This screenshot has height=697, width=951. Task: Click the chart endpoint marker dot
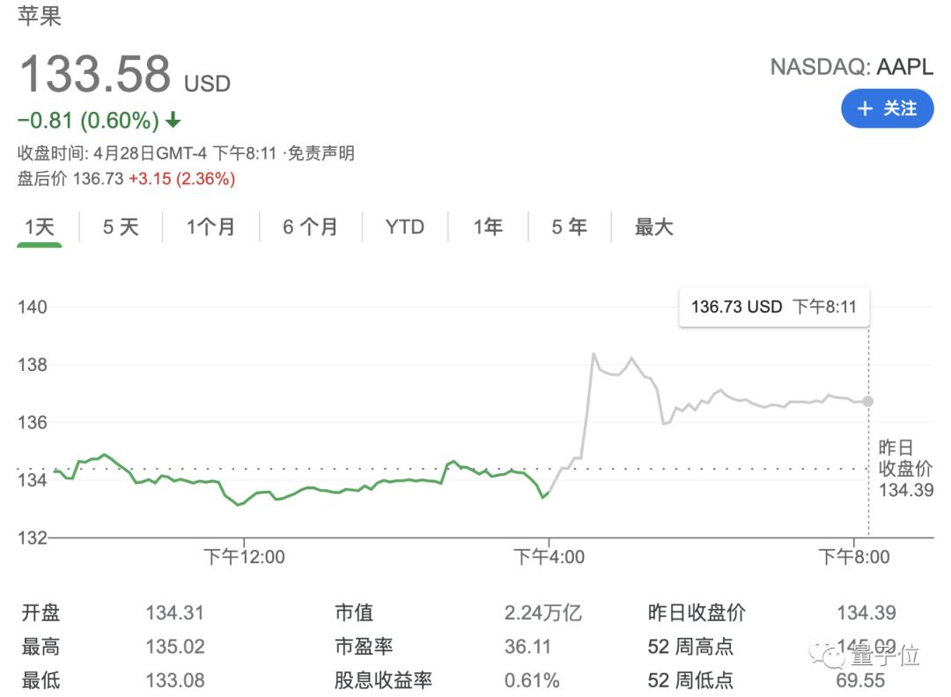[x=868, y=401]
